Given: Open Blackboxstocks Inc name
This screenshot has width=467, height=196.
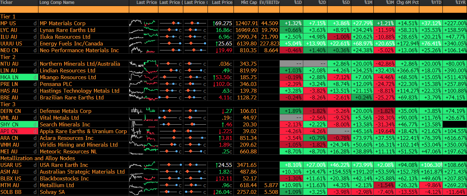Looking at the screenshot, I should click(x=64, y=179).
